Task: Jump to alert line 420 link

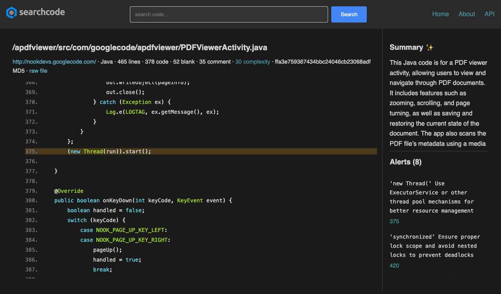Action: (394, 266)
